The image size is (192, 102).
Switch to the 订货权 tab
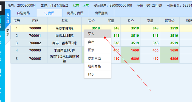point(49,13)
